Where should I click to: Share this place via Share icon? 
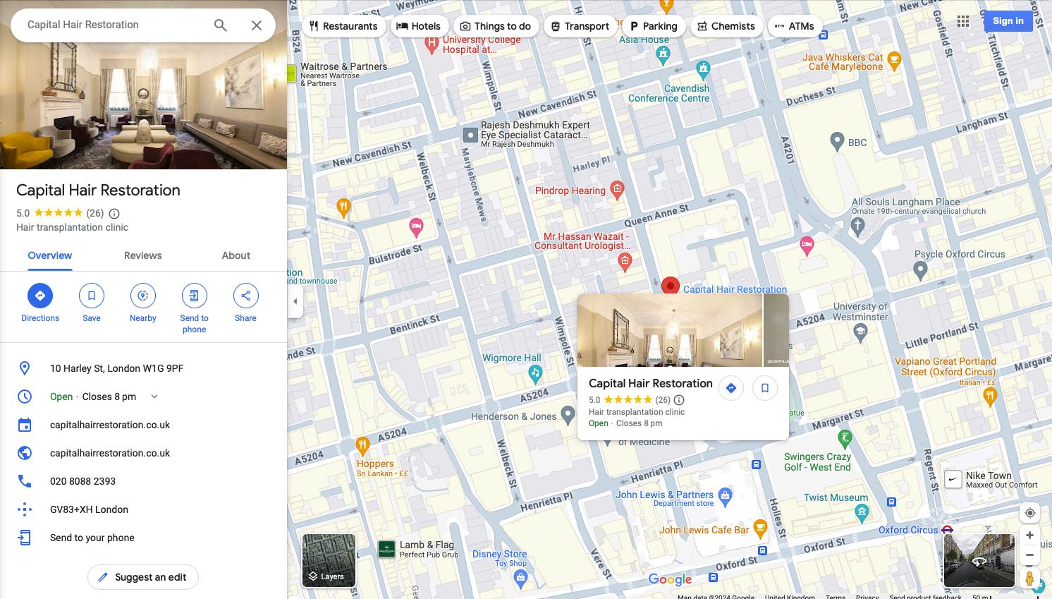pos(245,296)
